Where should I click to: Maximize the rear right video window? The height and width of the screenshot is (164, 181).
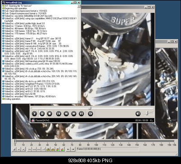(x=172, y=41)
